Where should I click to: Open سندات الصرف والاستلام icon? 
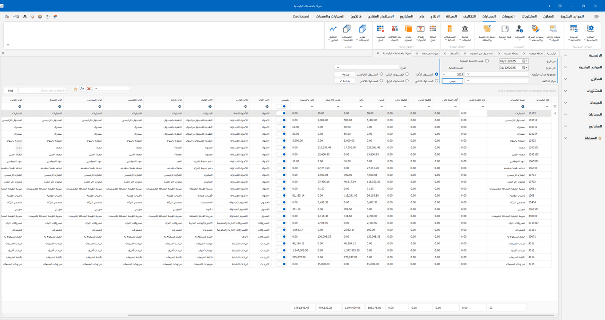click(536, 33)
